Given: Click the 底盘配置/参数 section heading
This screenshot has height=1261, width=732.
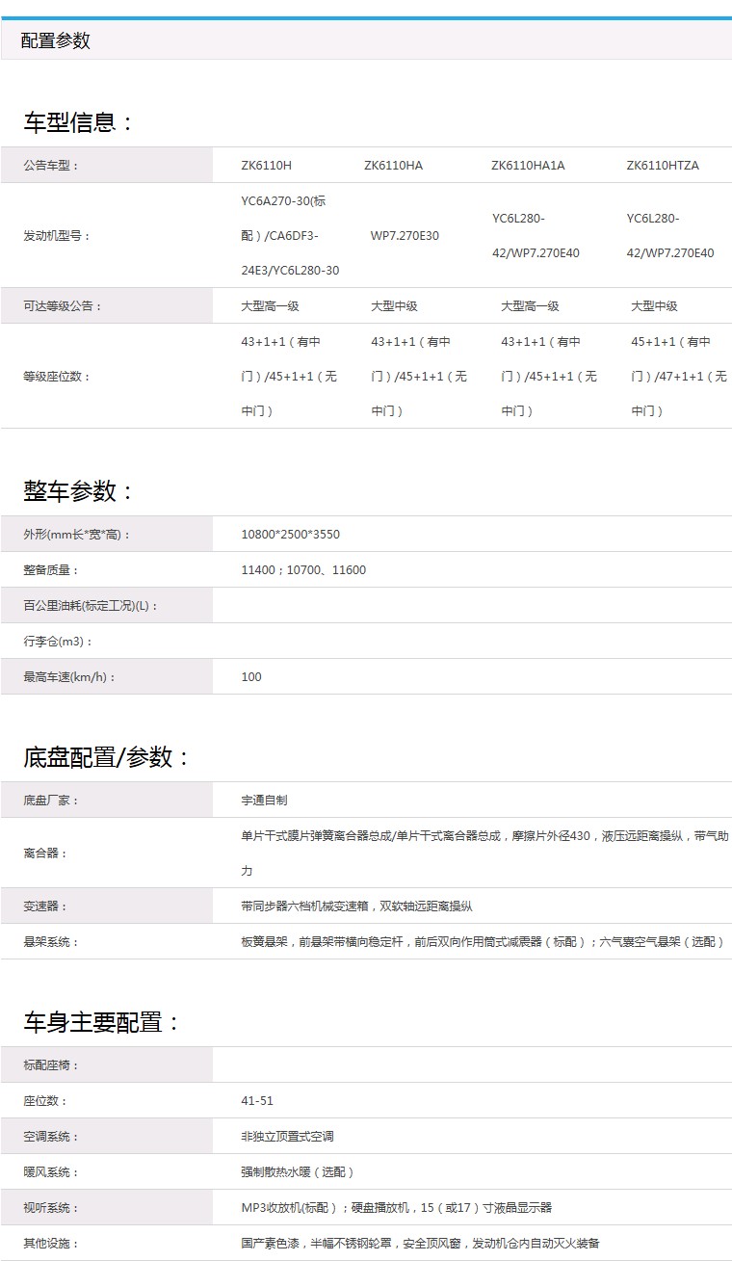Looking at the screenshot, I should tap(107, 757).
